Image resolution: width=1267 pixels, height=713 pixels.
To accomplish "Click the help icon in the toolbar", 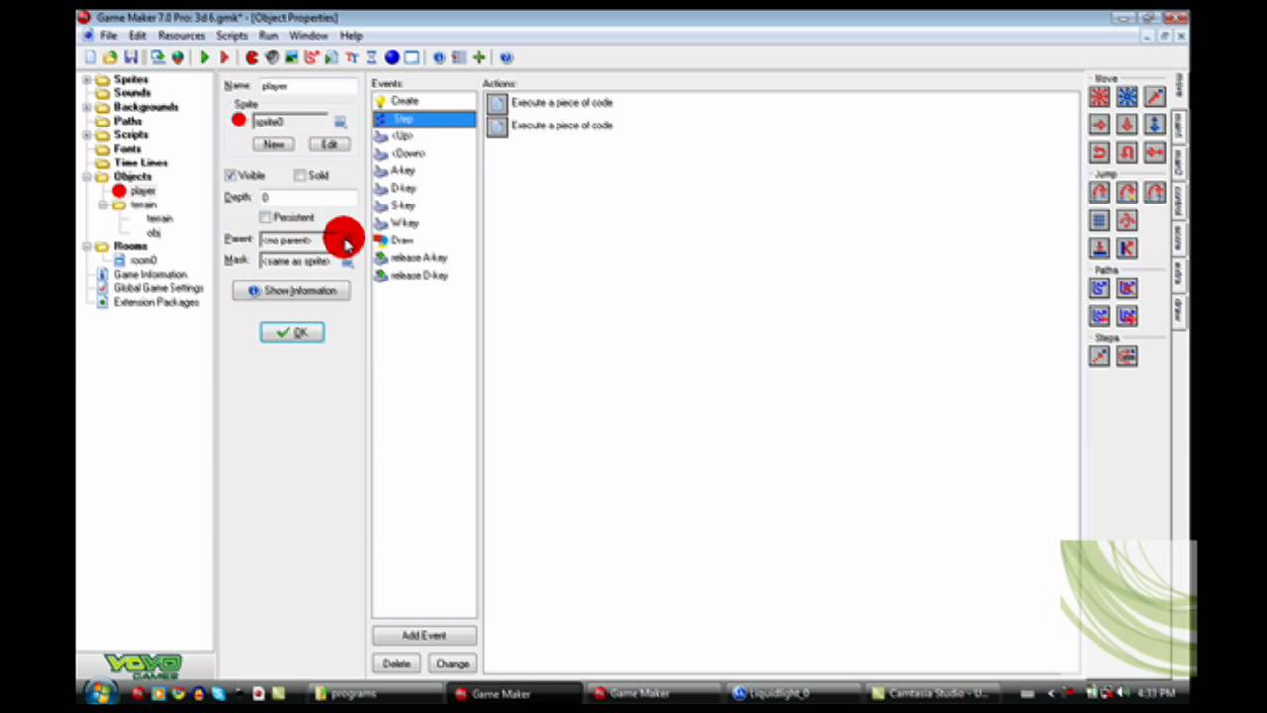I will click(506, 57).
